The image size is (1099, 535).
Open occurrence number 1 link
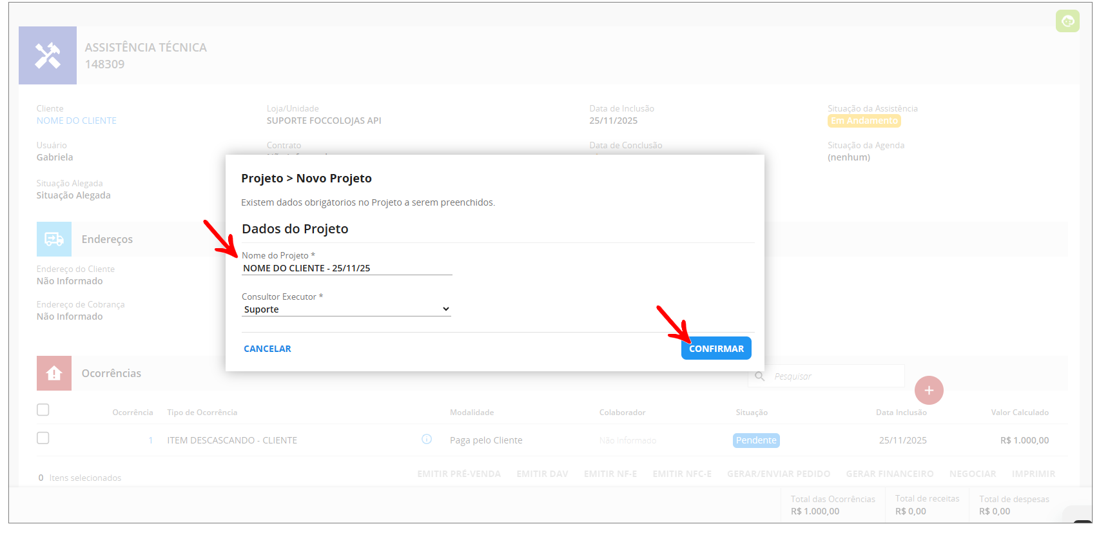coord(151,440)
